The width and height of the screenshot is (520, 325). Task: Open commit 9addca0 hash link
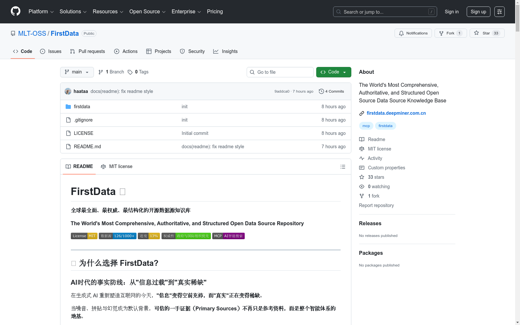282,91
